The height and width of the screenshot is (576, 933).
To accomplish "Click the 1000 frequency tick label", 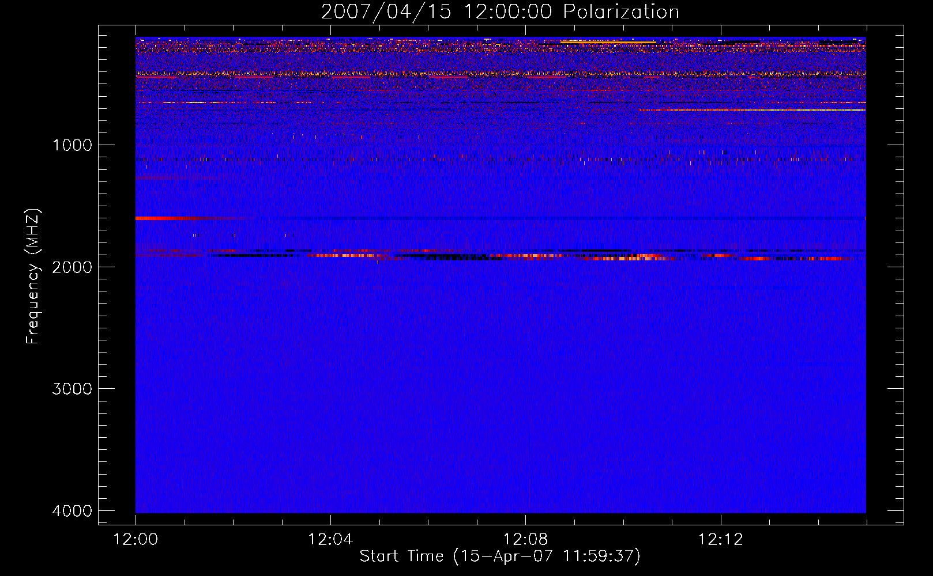I will click(72, 145).
